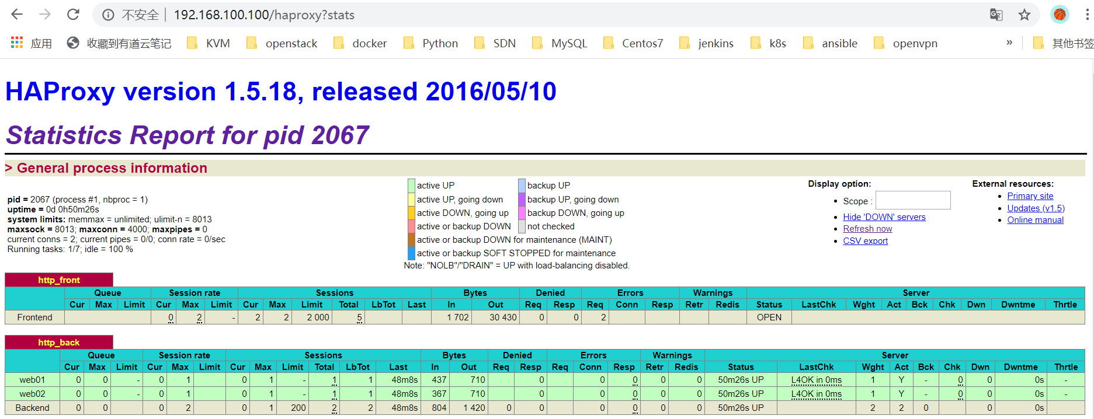This screenshot has width=1094, height=419.
Task: Click the active UP legend color swatch
Action: tap(411, 186)
